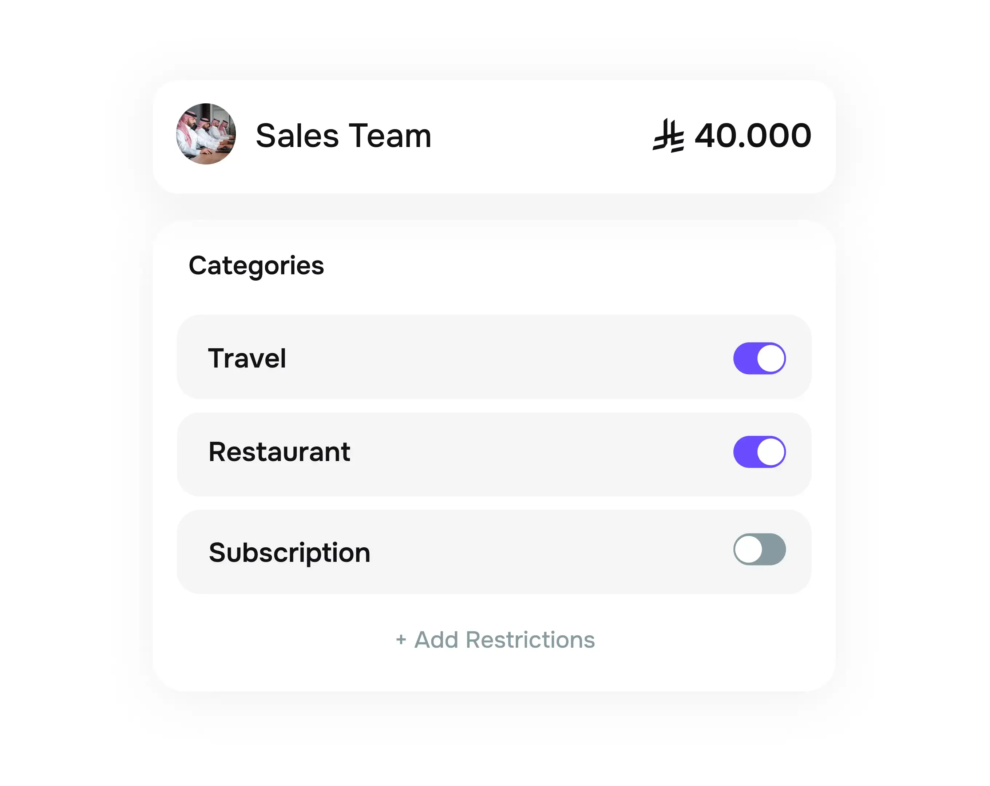Click the Saudi riyal currency icon
990x786 pixels.
click(668, 135)
